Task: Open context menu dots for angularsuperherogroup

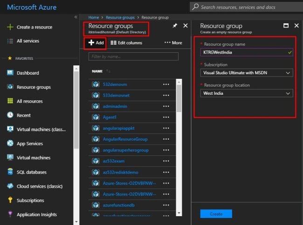Action: (166, 150)
